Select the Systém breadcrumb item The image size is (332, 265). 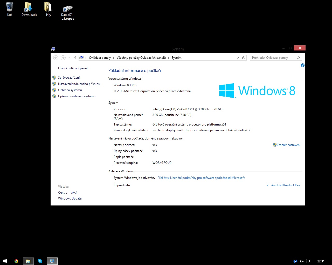176,58
